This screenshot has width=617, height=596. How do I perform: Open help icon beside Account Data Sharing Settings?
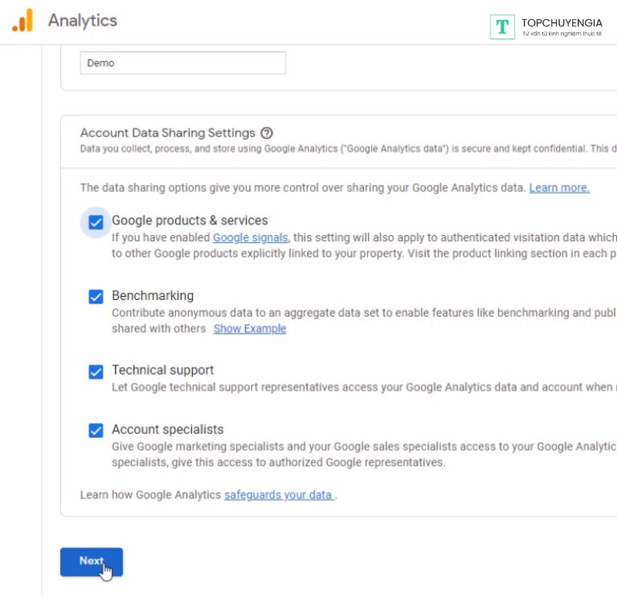[267, 133]
